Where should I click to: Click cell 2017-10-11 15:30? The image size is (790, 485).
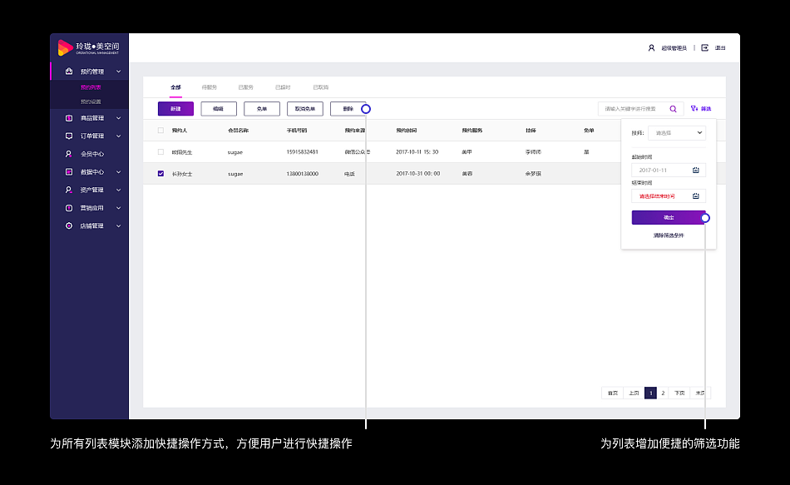tap(417, 151)
